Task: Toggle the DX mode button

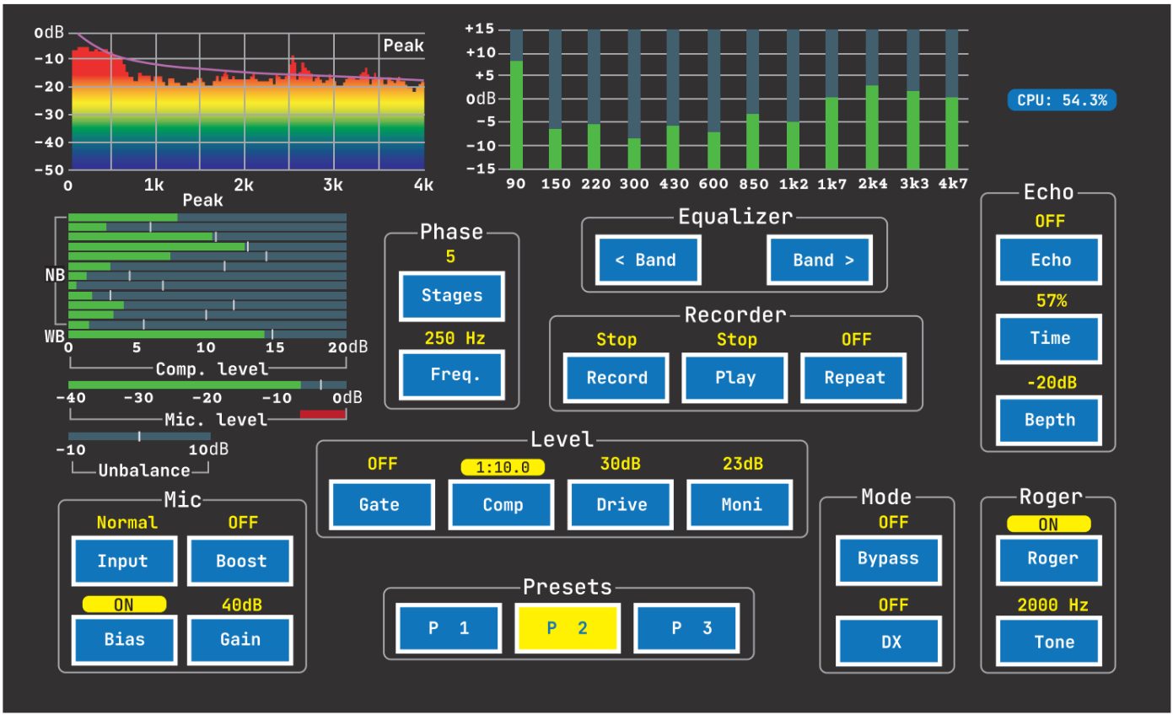Action: pos(889,642)
